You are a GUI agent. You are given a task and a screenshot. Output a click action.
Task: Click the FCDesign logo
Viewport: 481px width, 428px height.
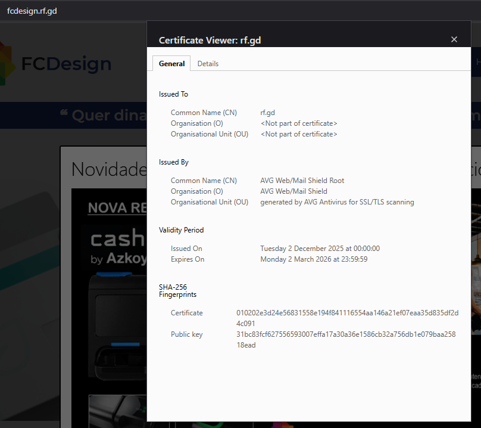(x=57, y=64)
